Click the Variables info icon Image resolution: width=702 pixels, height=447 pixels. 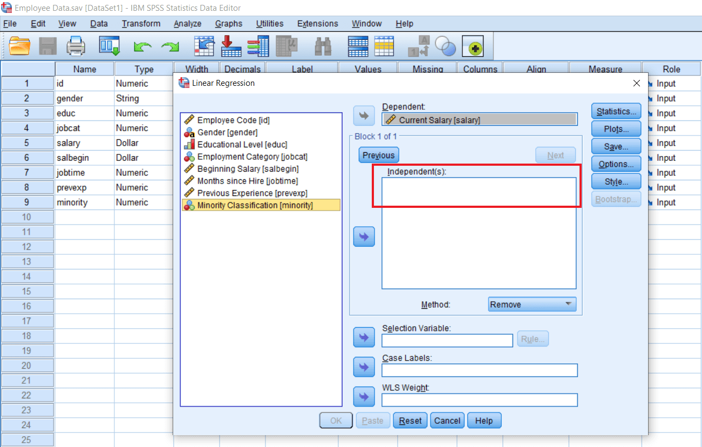(258, 46)
